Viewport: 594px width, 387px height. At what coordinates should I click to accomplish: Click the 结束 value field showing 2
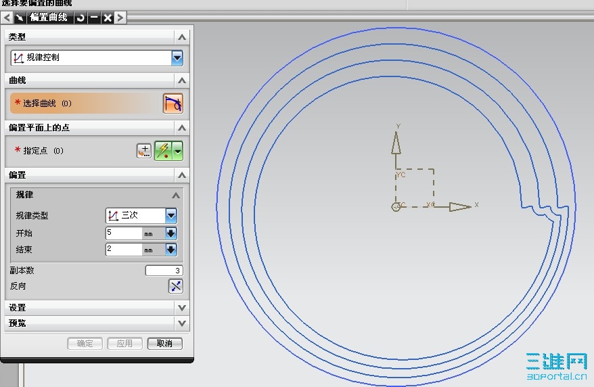click(124, 249)
